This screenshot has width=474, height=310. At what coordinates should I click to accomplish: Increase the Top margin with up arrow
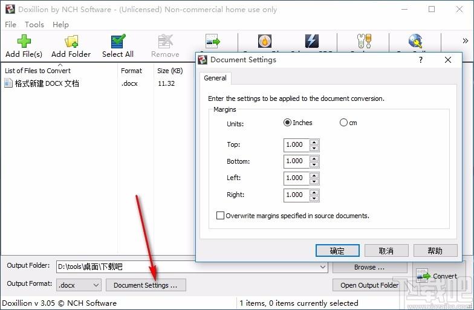pos(314,142)
